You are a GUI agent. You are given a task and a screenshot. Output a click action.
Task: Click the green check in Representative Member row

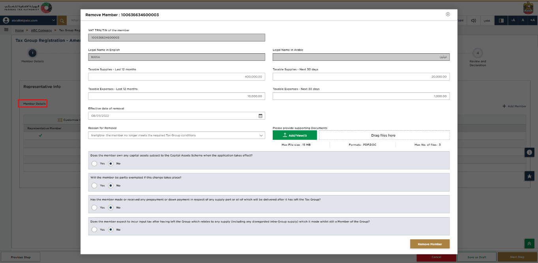[40, 135]
